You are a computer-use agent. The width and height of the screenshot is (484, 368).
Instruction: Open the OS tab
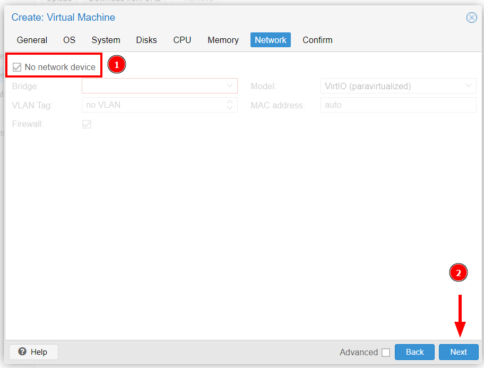pyautogui.click(x=70, y=40)
